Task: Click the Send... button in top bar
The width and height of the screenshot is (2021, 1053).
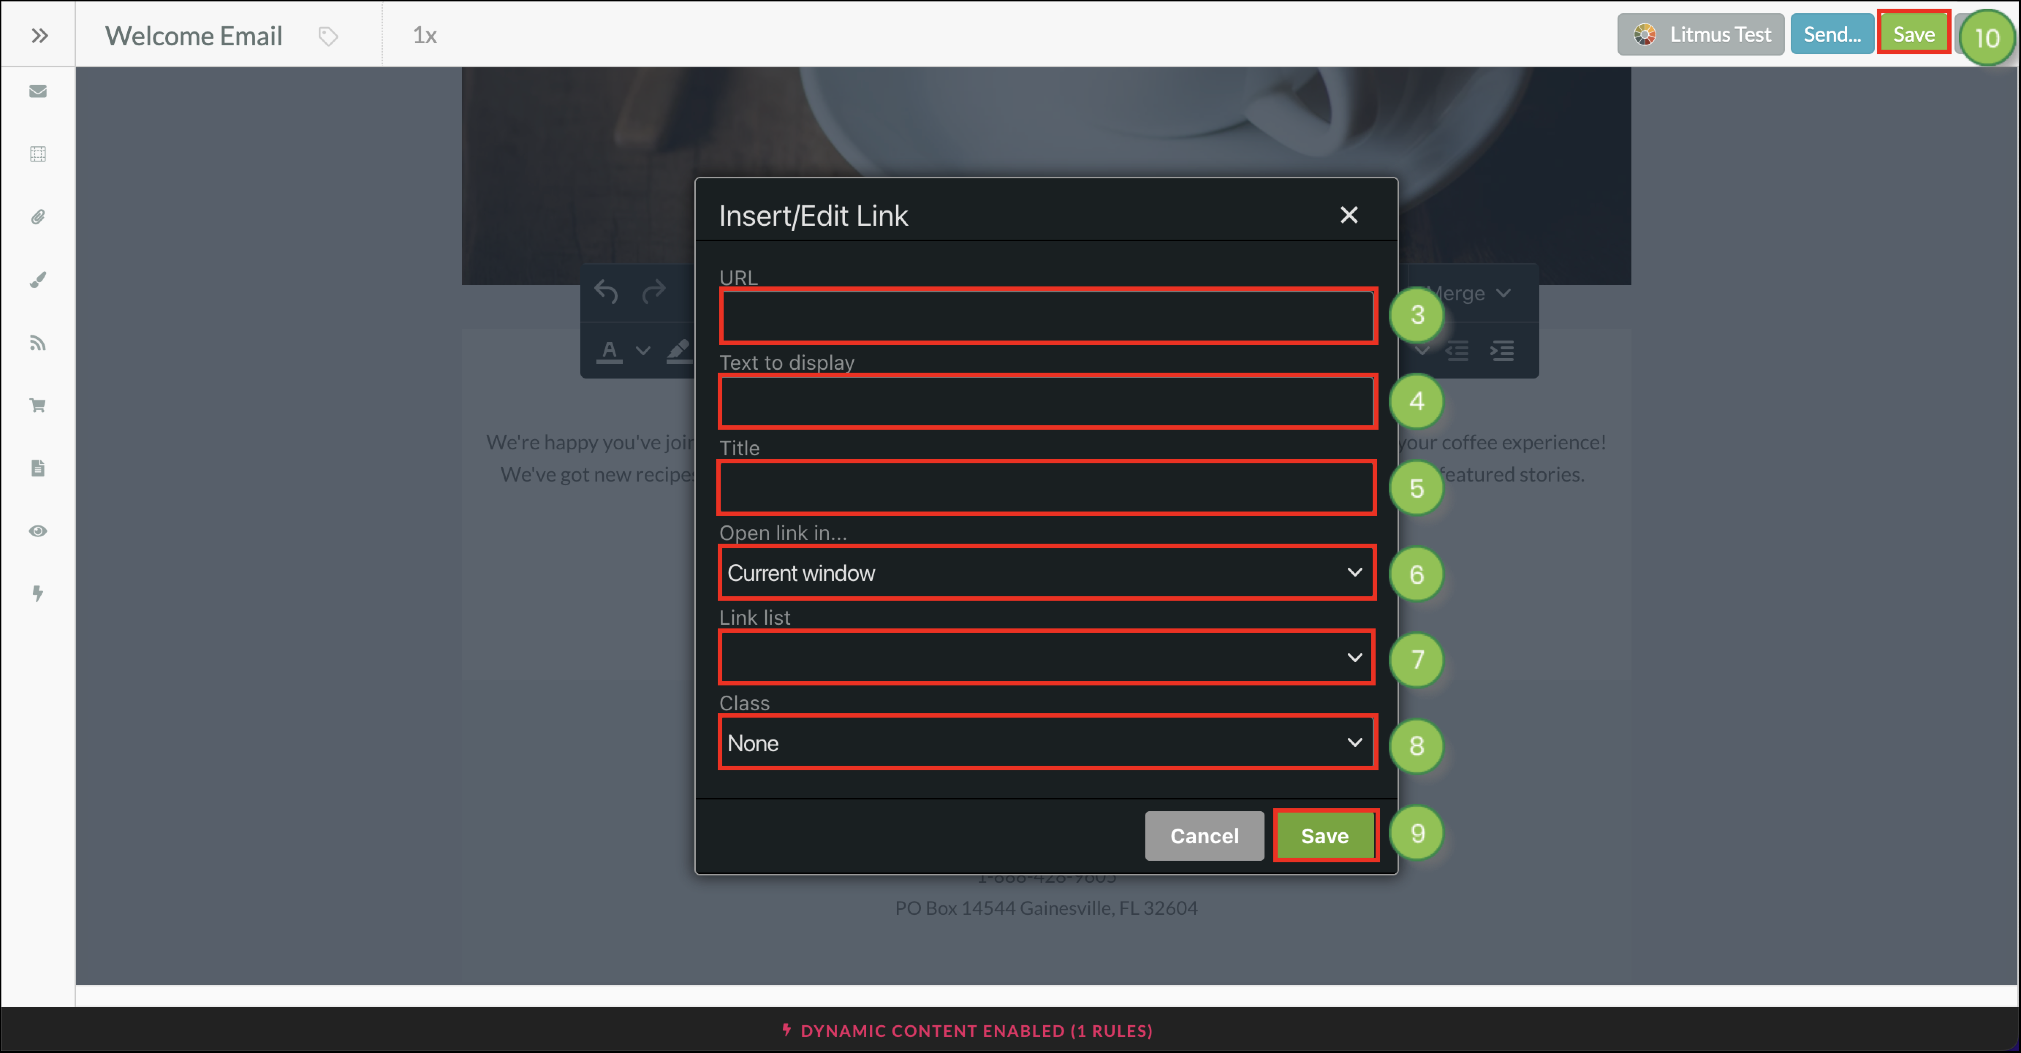Action: (x=1832, y=34)
